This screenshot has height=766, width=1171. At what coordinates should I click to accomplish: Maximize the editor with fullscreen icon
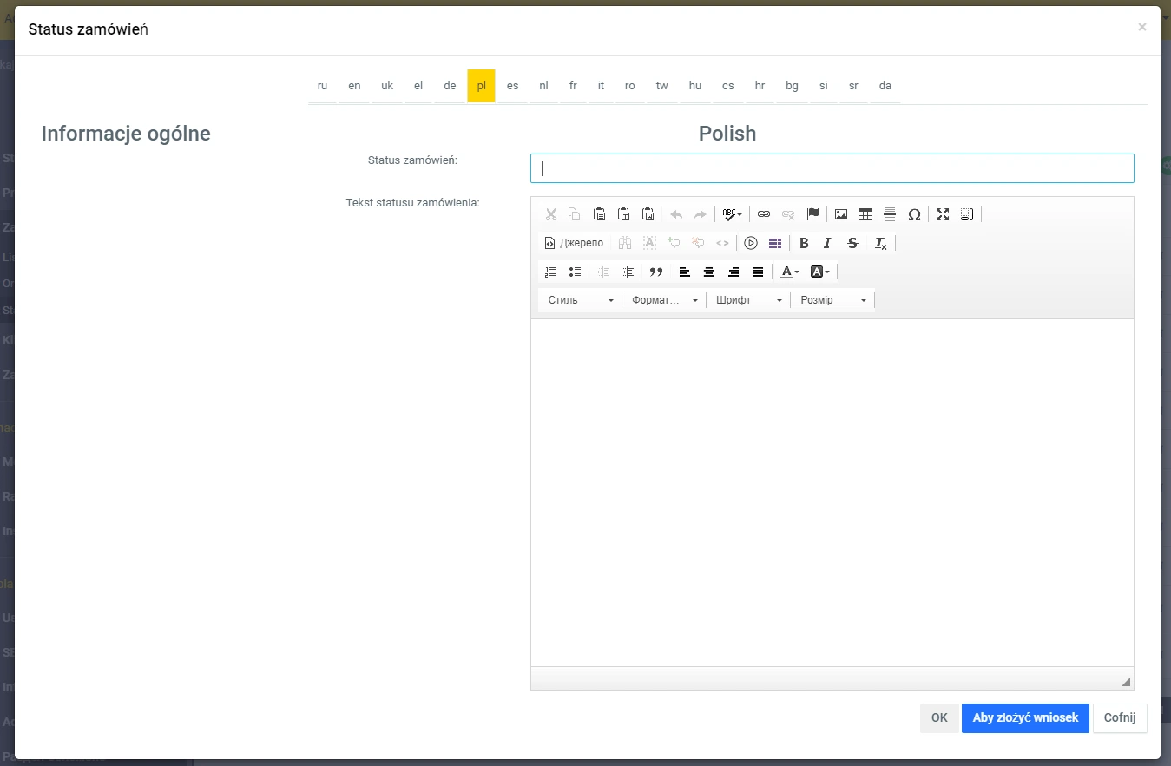pyautogui.click(x=943, y=214)
